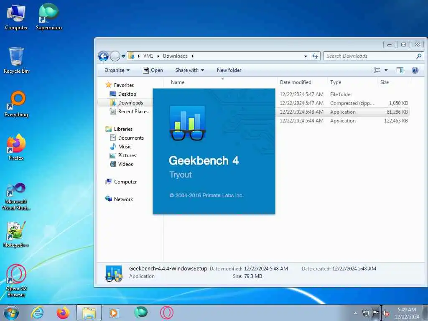Open Explorer help
428x321 pixels.
tap(415, 70)
